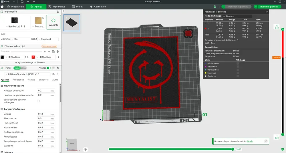Select the plate 1 thumbnail
The width and height of the screenshot is (286, 153).
[x=71, y=23]
